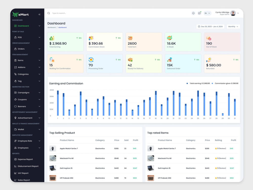253x190 pixels.
Task: Click Cyndy Lillibridge profile avatar
Action: 233,13
